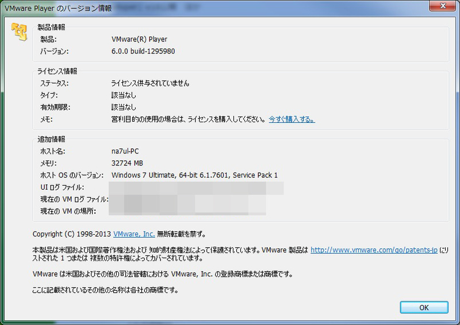The image size is (460, 325).
Task: Click the ここに記載されているその他の名称 trademark line
Action: click(x=105, y=290)
